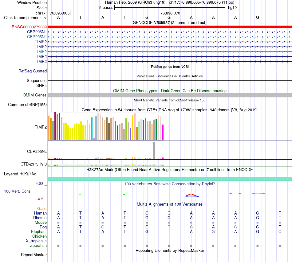Click the 4.88 PhyloP scale value
292x262 pixels.
pyautogui.click(x=39, y=184)
